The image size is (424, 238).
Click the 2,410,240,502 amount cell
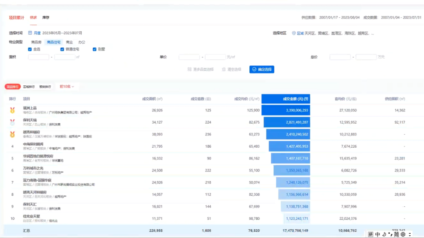tap(288, 134)
